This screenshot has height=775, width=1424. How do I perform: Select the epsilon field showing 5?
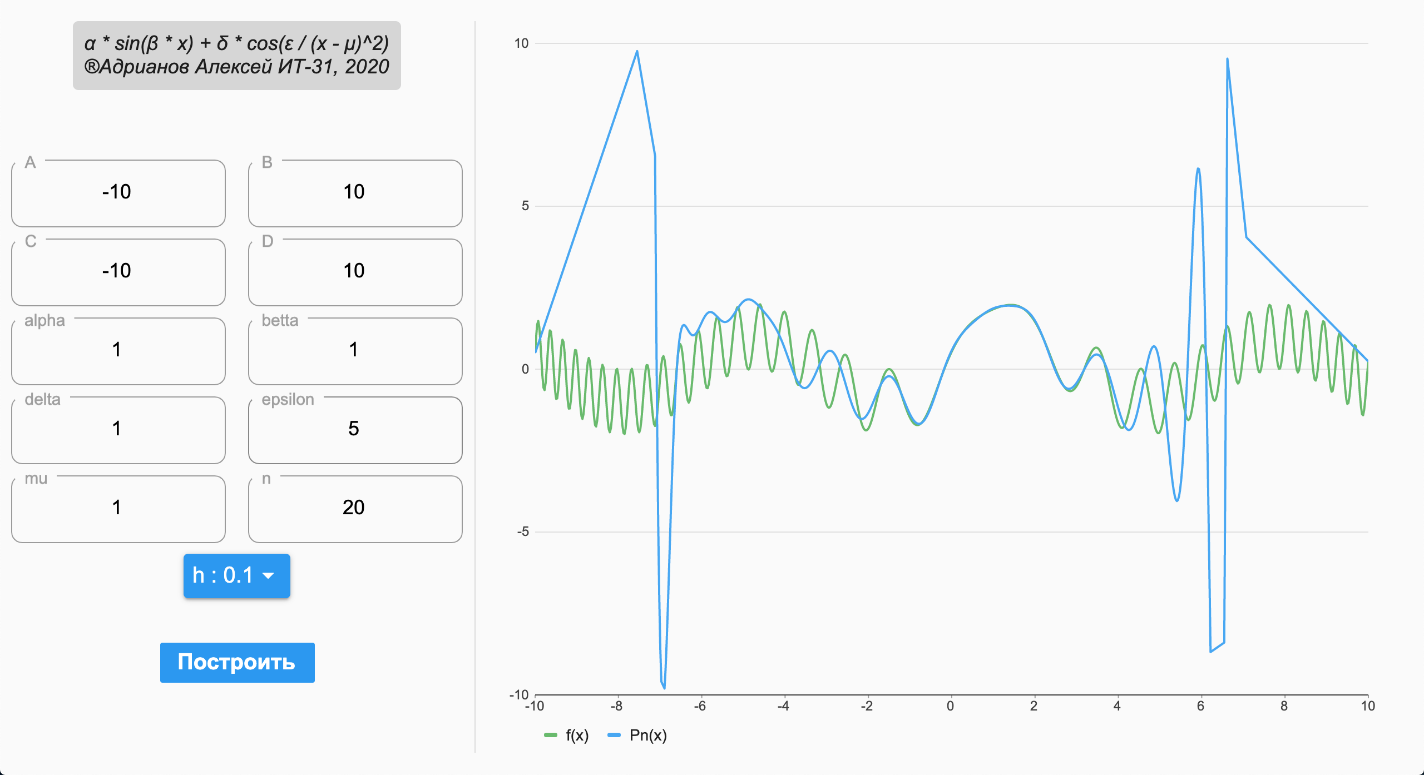(355, 429)
